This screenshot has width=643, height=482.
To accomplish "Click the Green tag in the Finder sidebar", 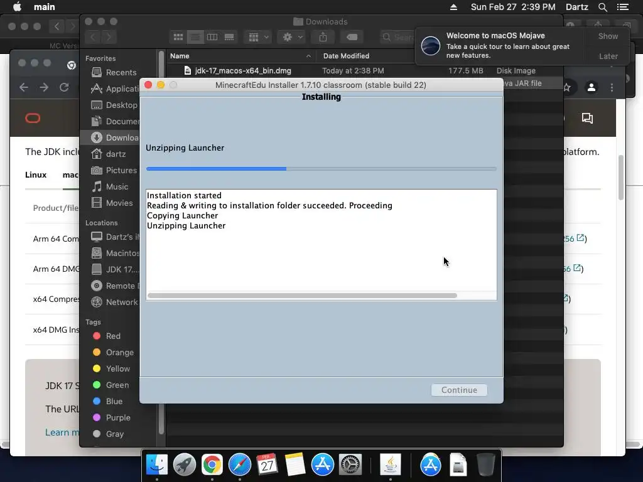I will pyautogui.click(x=111, y=385).
